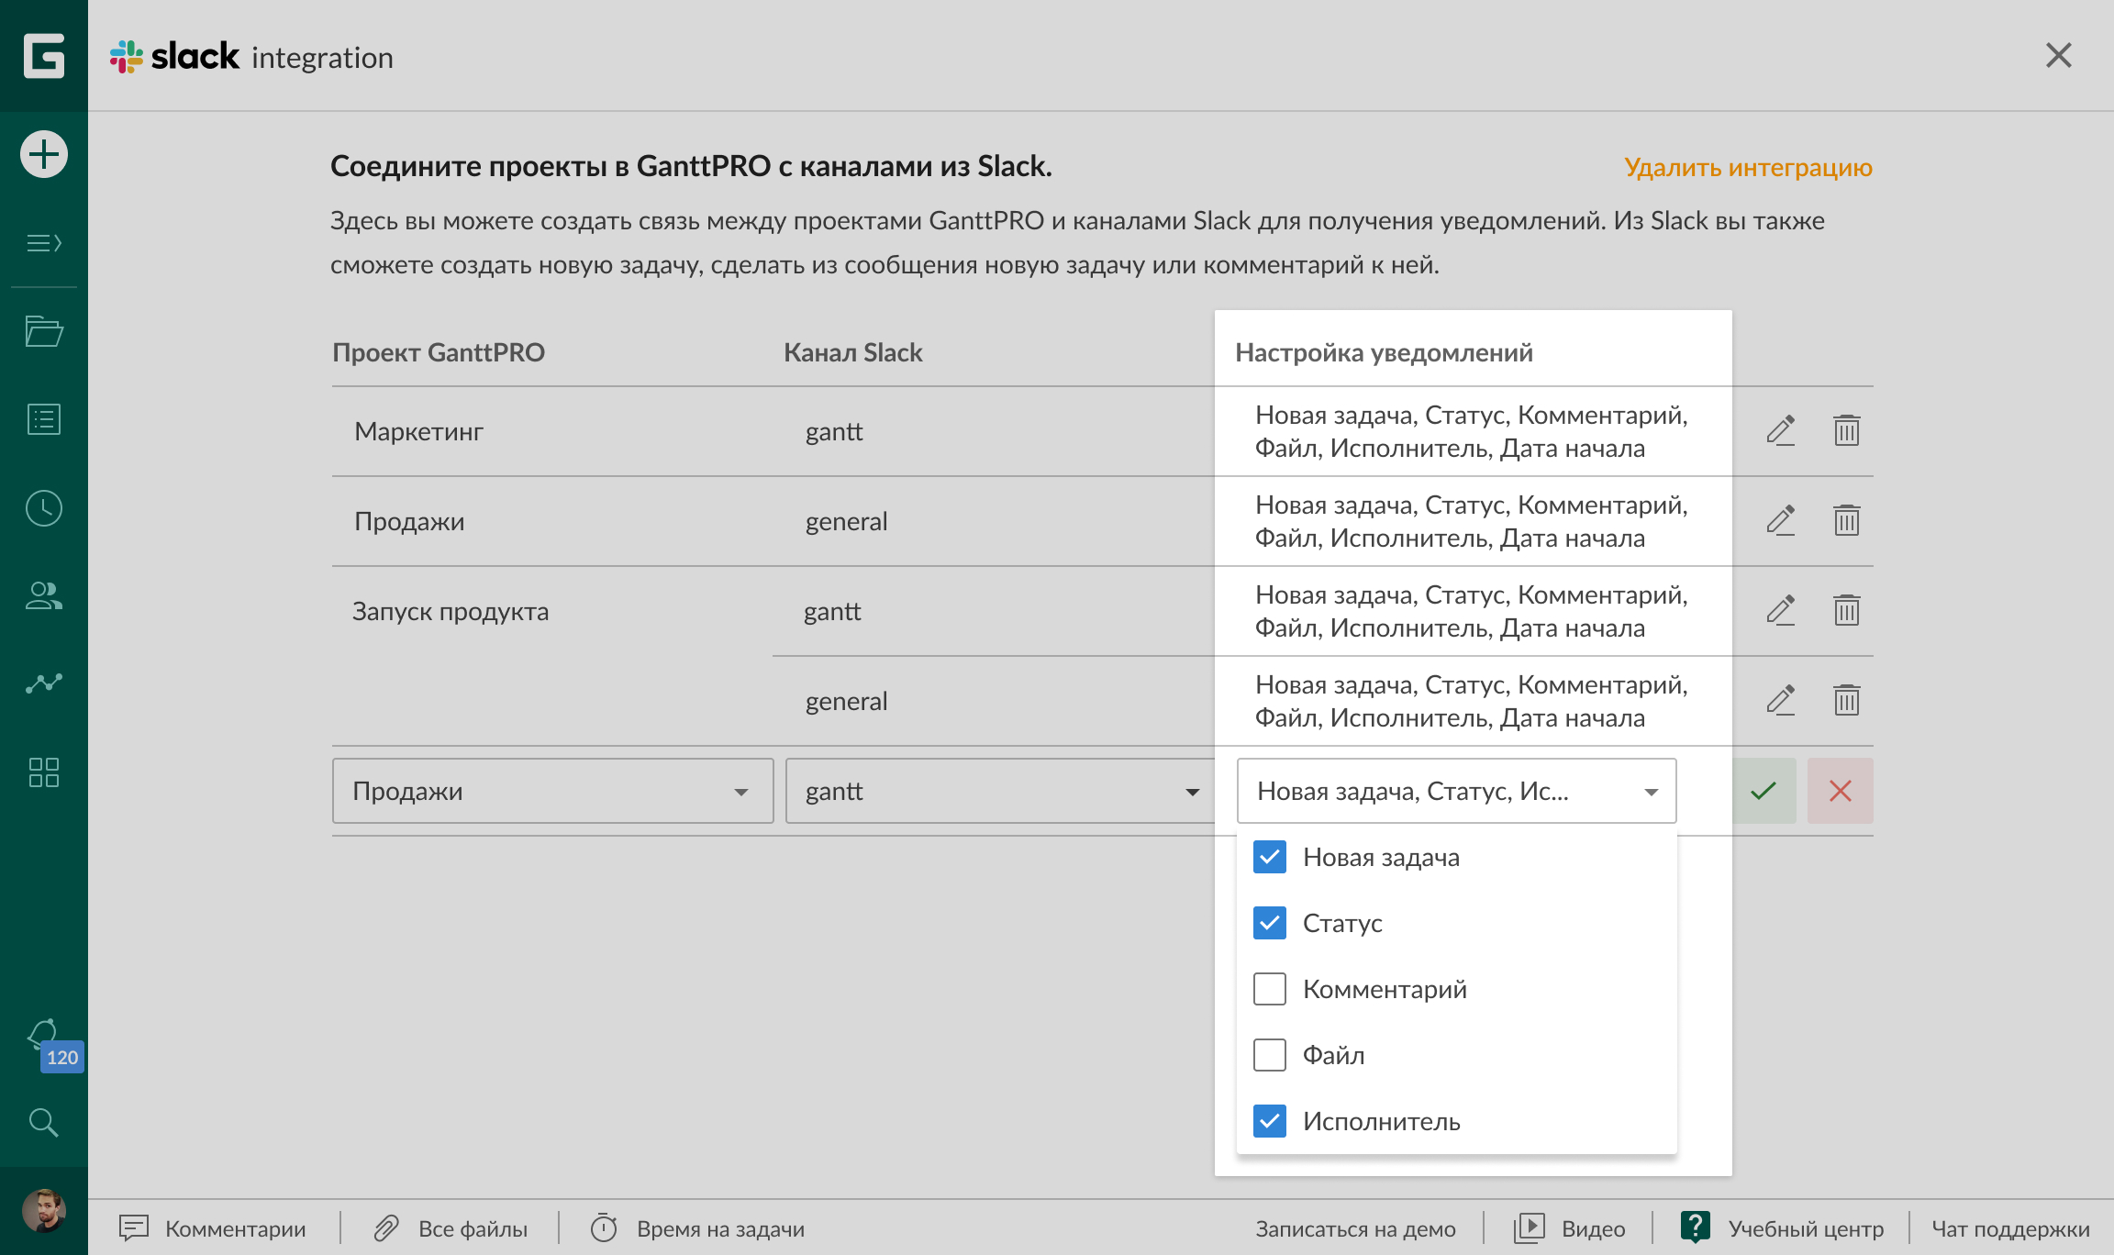
Task: Open the team people icon in sidebar
Action: tap(44, 596)
